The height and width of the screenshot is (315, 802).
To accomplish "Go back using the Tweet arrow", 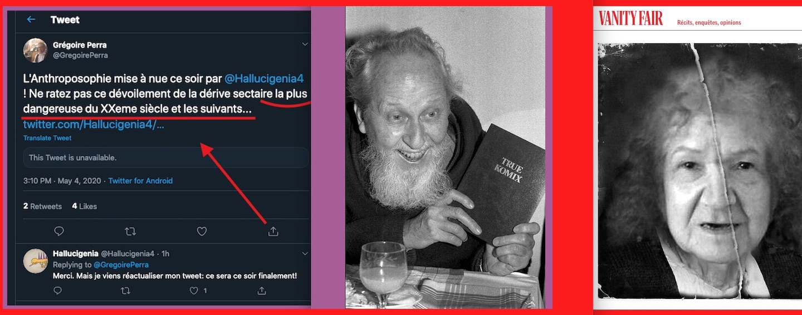I will click(31, 19).
